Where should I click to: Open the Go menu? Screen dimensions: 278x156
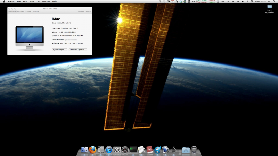[38, 1]
